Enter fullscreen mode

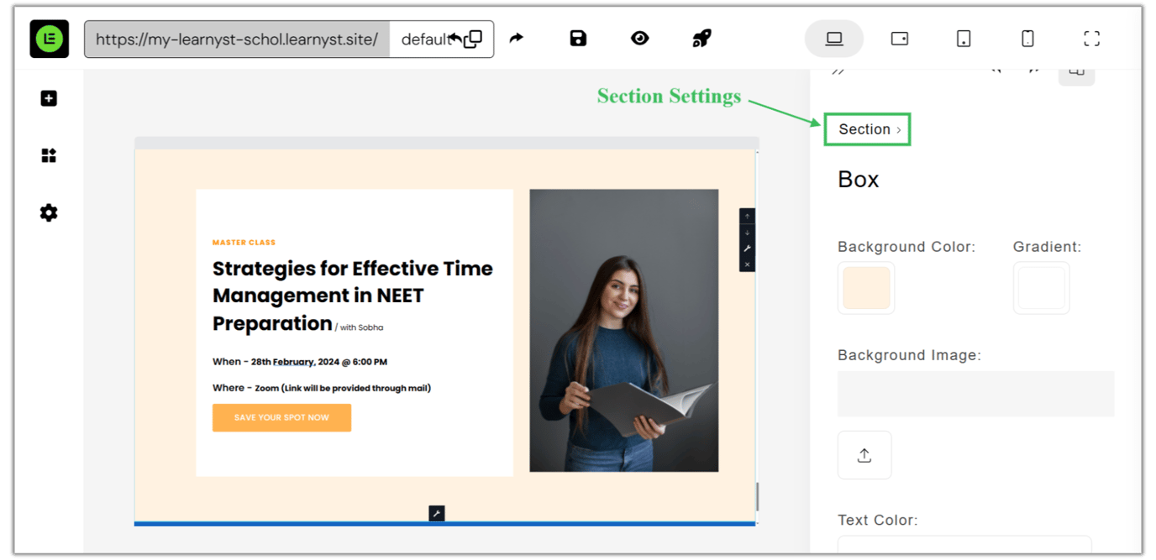click(1091, 39)
